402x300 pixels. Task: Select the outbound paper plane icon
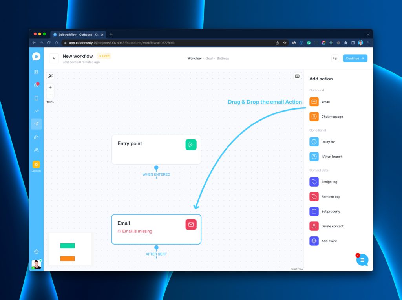36,124
